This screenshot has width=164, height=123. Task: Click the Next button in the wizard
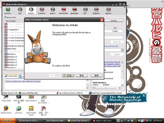click(68, 75)
